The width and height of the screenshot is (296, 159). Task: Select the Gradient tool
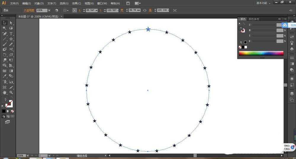tap(11, 71)
